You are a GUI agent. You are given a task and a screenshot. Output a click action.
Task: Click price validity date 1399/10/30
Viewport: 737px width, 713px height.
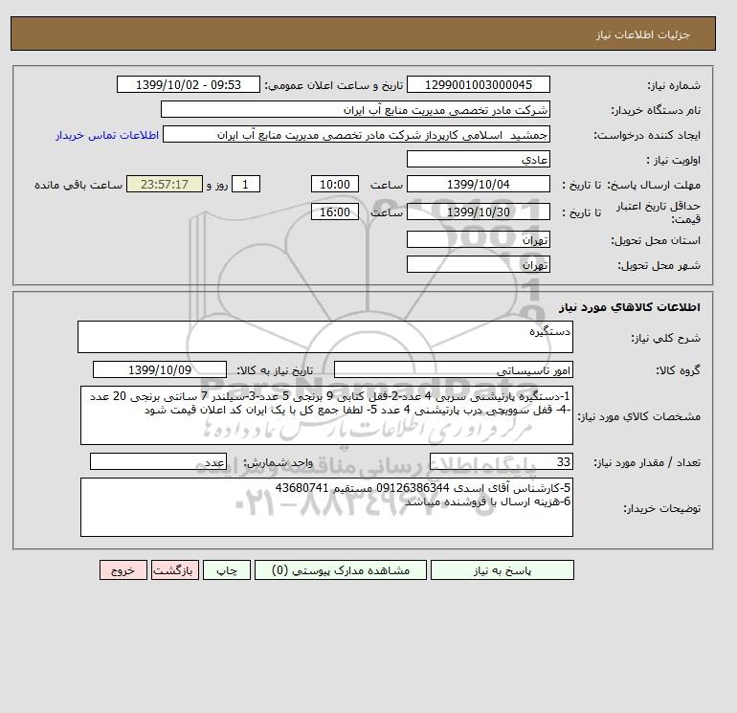pyautogui.click(x=478, y=212)
